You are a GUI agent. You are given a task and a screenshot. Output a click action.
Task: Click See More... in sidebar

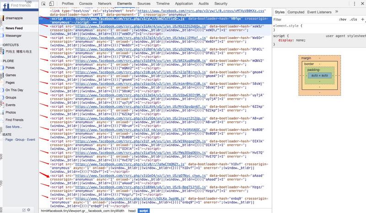tap(14, 127)
